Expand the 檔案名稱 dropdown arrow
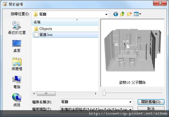 click(x=130, y=102)
